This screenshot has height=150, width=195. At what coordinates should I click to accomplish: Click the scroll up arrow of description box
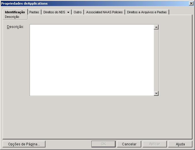[156, 27]
